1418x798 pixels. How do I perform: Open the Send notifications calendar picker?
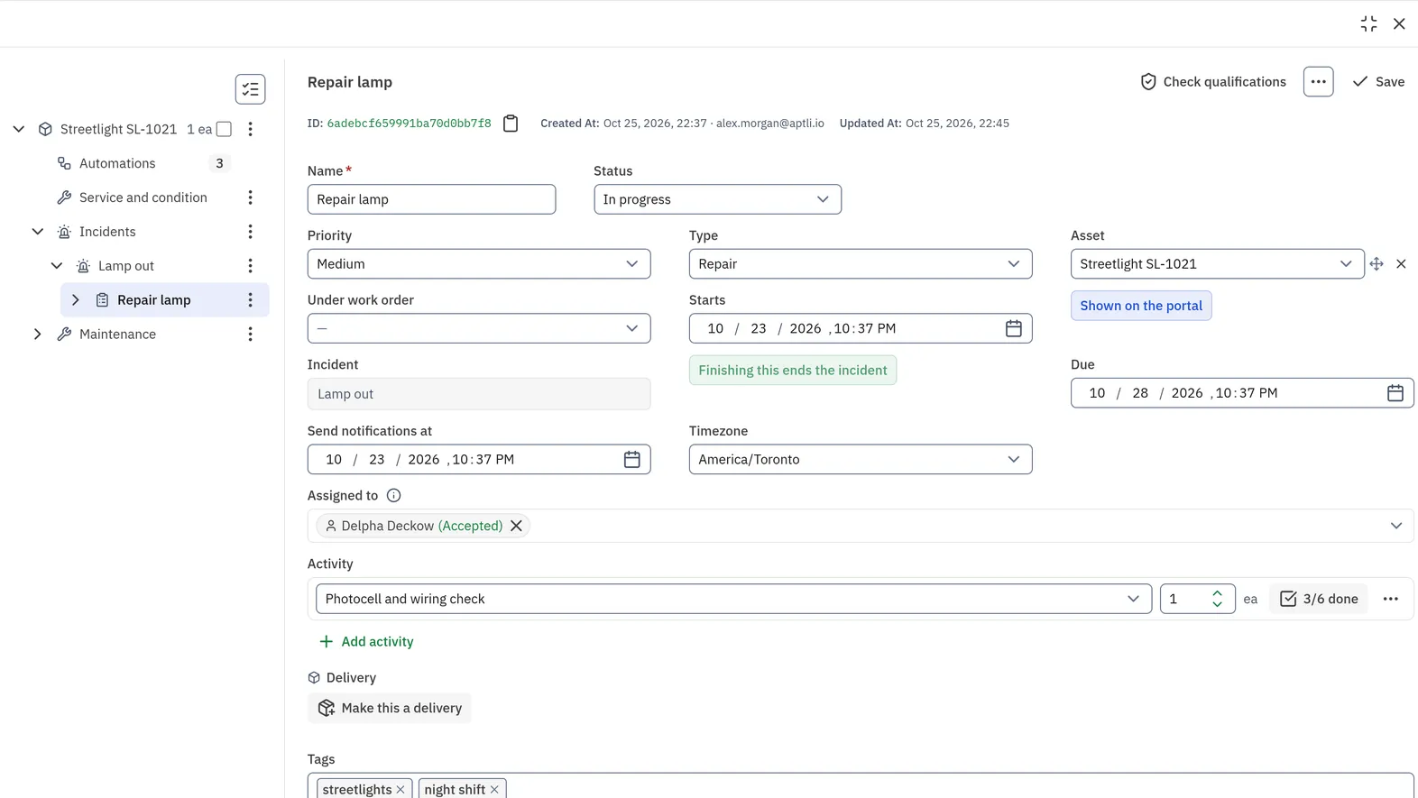tap(631, 460)
